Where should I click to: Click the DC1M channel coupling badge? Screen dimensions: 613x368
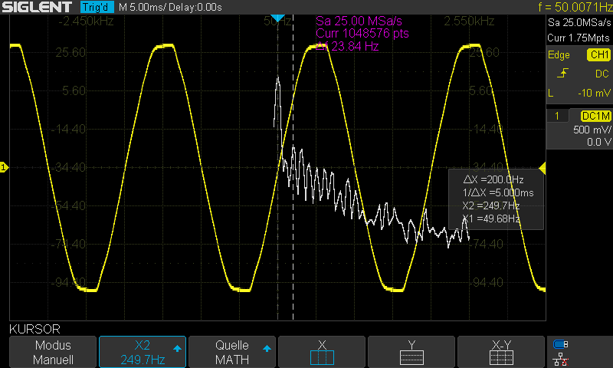tap(595, 116)
